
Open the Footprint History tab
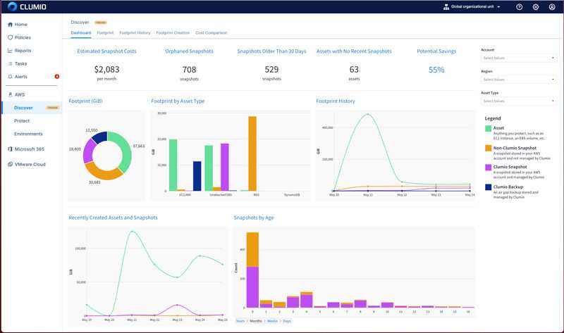coord(135,32)
